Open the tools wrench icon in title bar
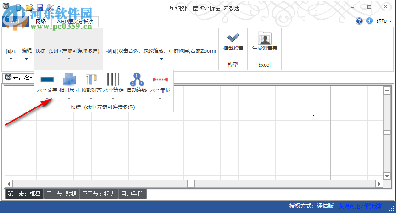Viewport: 396px width, 213px height. [50, 7]
